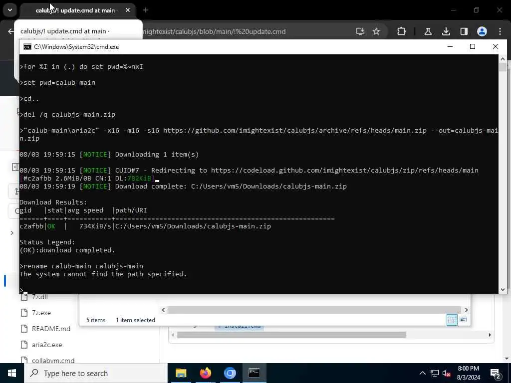The width and height of the screenshot is (511, 383).
Task: Switch Explorer to large icons view
Action: pyautogui.click(x=463, y=320)
